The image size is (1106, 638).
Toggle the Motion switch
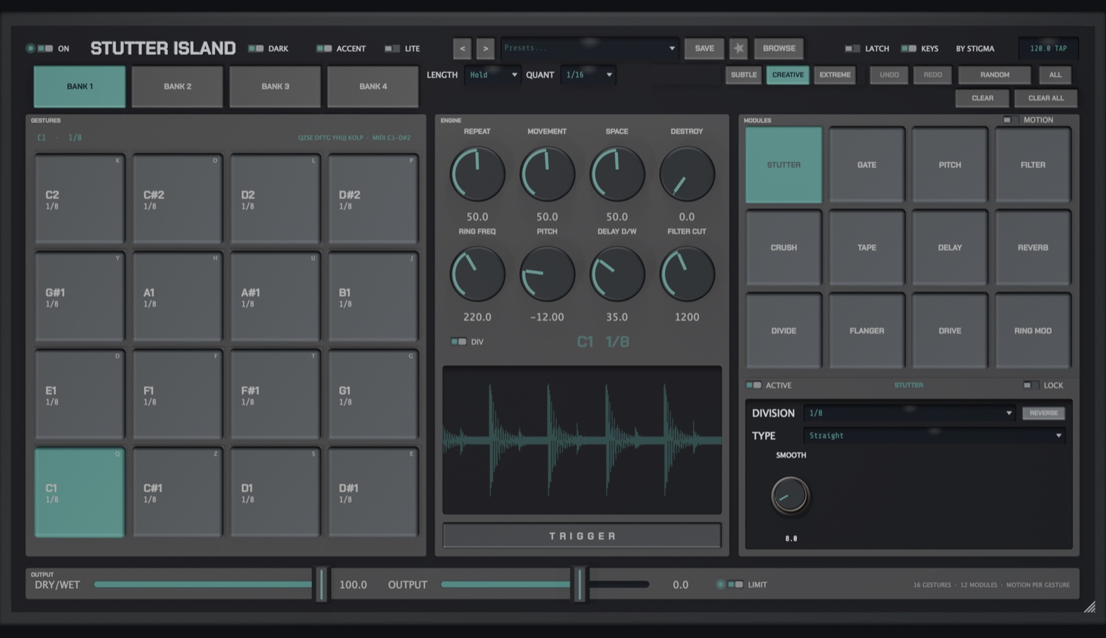1011,120
